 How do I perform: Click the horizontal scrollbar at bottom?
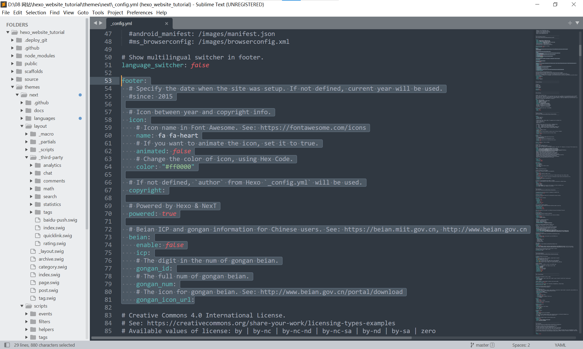(251, 338)
